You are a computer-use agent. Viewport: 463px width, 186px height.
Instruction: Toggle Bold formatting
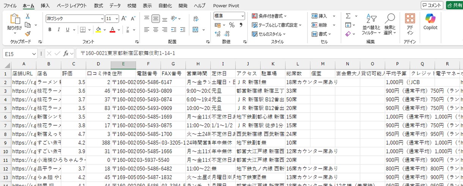(50, 30)
